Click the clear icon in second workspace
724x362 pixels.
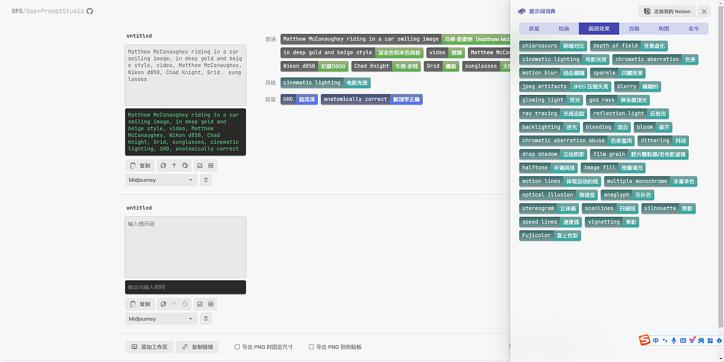[x=163, y=304]
